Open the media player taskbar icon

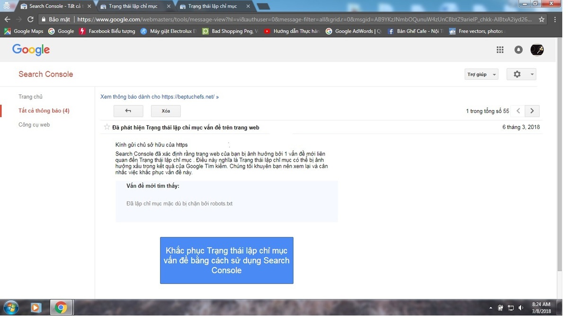click(35, 308)
